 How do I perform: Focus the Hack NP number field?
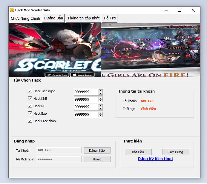(x=86, y=107)
